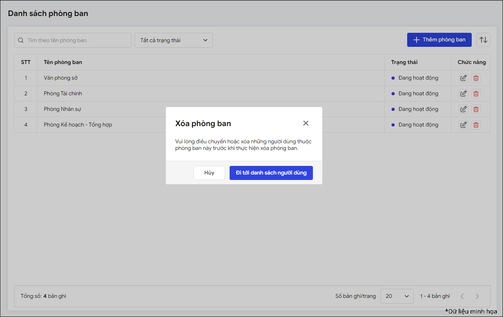Delete Phòng Kế hoạch - Tổng hợp row
This screenshot has width=503, height=317.
pyautogui.click(x=476, y=125)
